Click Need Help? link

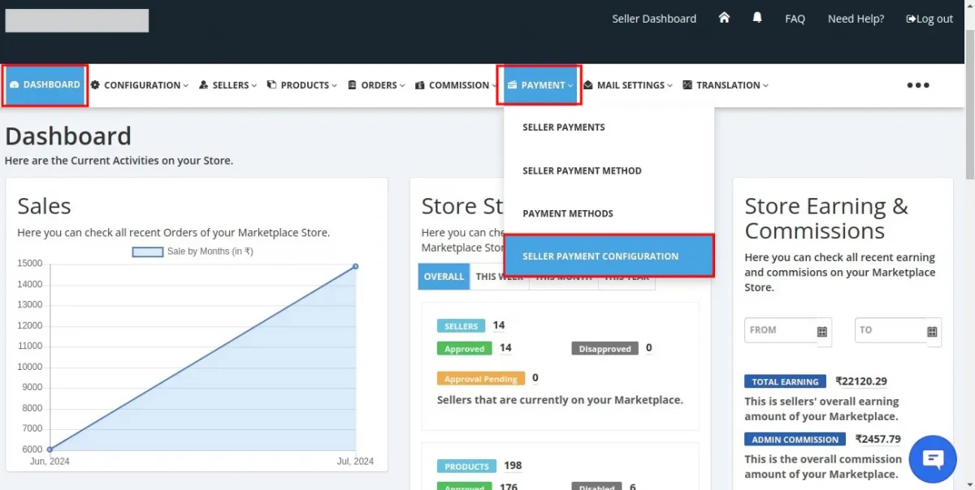click(856, 19)
